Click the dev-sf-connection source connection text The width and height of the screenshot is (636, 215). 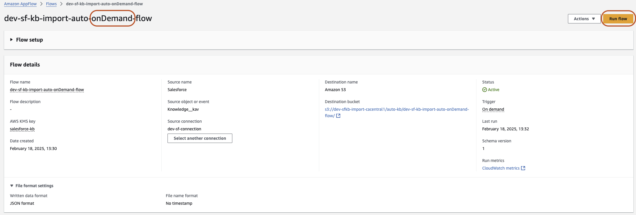[184, 129]
